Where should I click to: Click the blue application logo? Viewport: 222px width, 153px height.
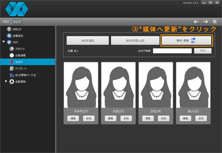pos(17,9)
